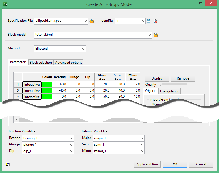Screen dimensions: 219x173
Task: Click Interactive button in row 2
Action: (32, 91)
